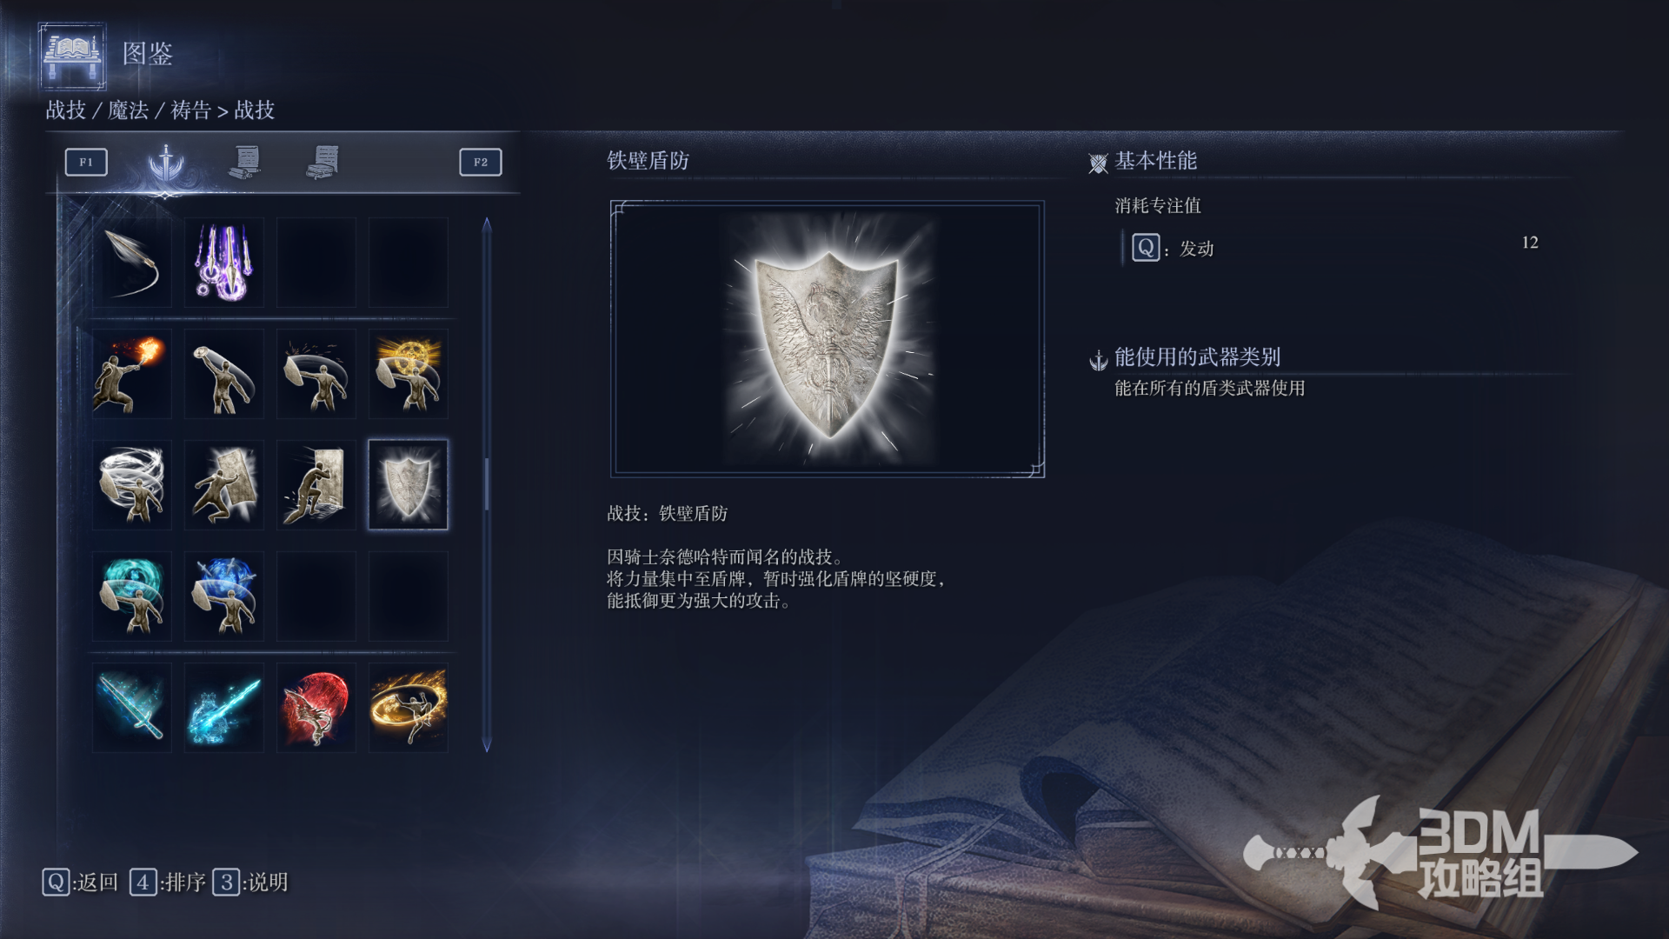
Task: Select the red bloody slash skill icon
Action: (x=316, y=707)
